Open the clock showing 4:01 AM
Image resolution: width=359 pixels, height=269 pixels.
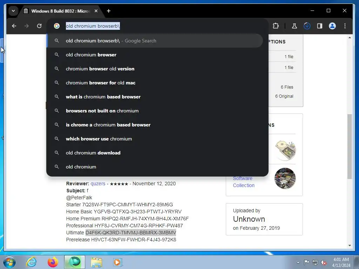coord(341,262)
